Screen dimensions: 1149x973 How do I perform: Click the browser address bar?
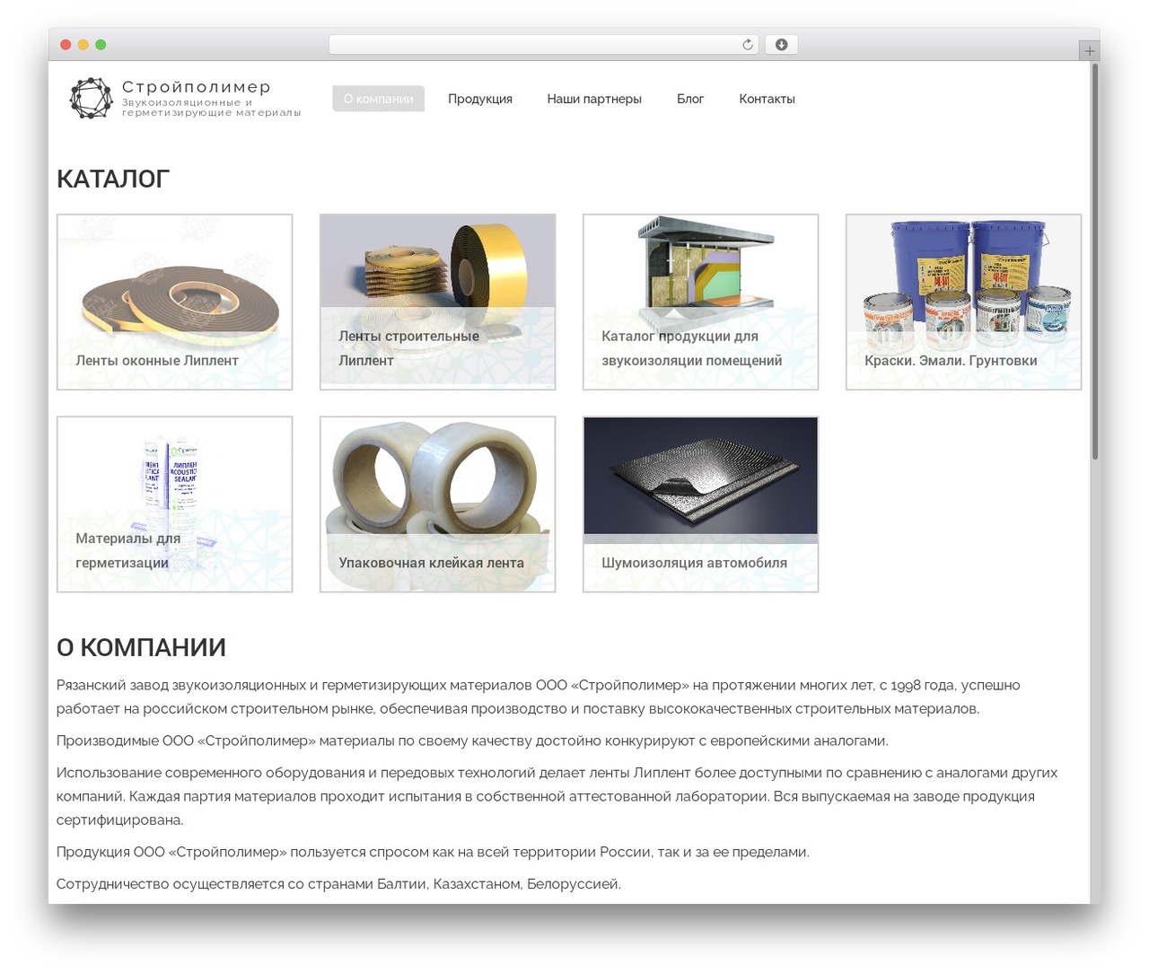point(543,45)
